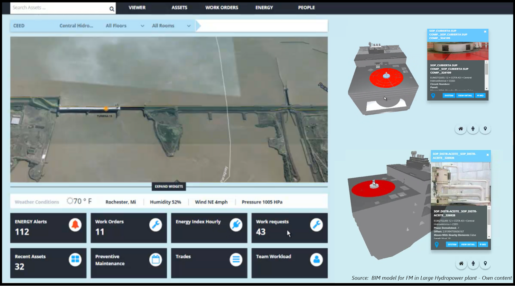Select the CEED breadcrumb
The height and width of the screenshot is (286, 515).
[19, 26]
